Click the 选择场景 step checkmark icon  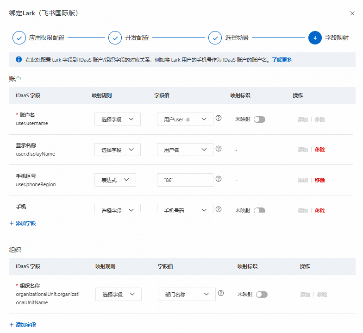tap(215, 38)
